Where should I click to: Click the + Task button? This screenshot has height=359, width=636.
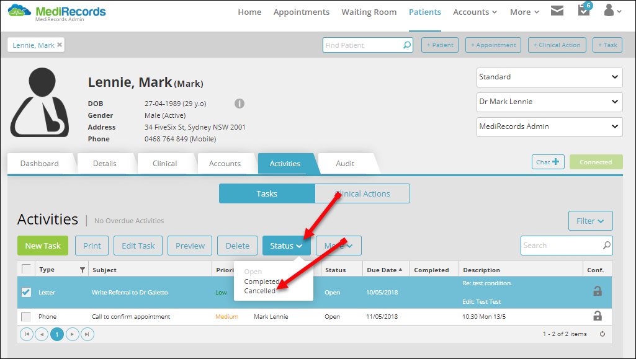point(607,45)
